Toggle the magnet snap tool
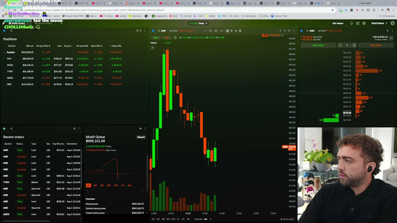The width and height of the screenshot is (397, 223). point(231,31)
